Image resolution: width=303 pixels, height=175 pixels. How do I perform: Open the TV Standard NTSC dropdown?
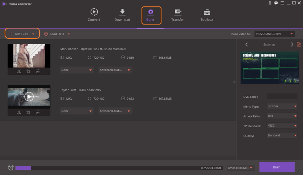point(282,126)
